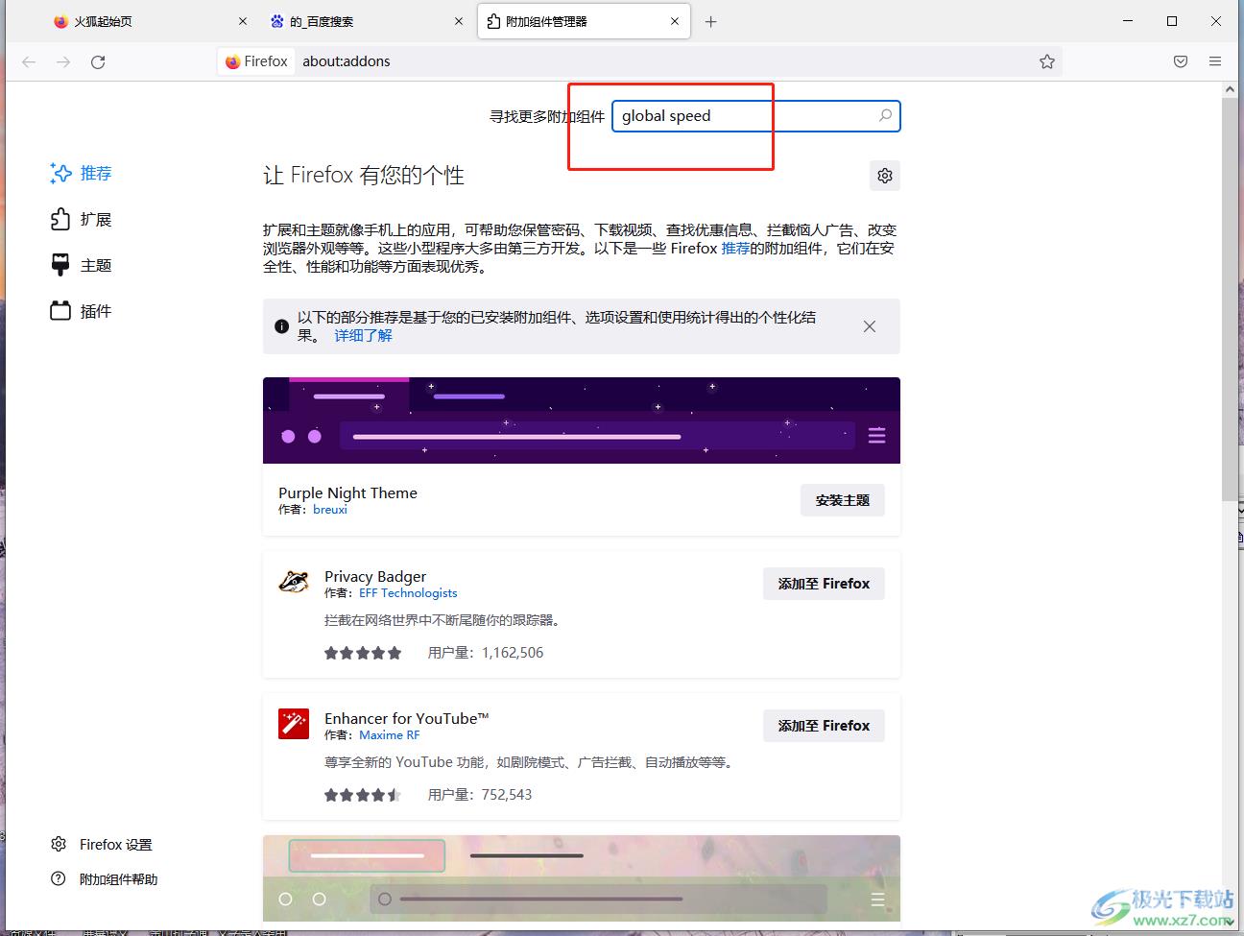Bookmark this page with the star icon
This screenshot has height=936, width=1244.
point(1047,61)
